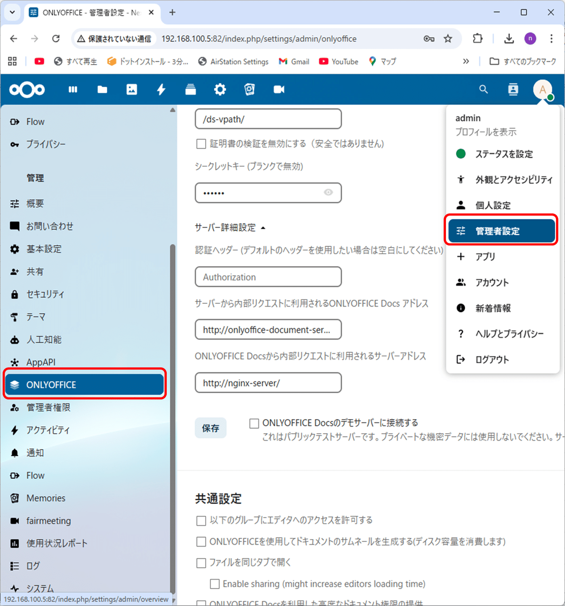This screenshot has height=606, width=565.
Task: Open the Activity lightning icon
Action: (161, 89)
